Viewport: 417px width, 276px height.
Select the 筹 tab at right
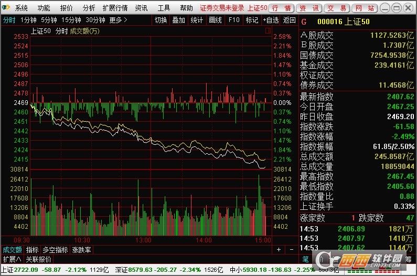click(409, 259)
